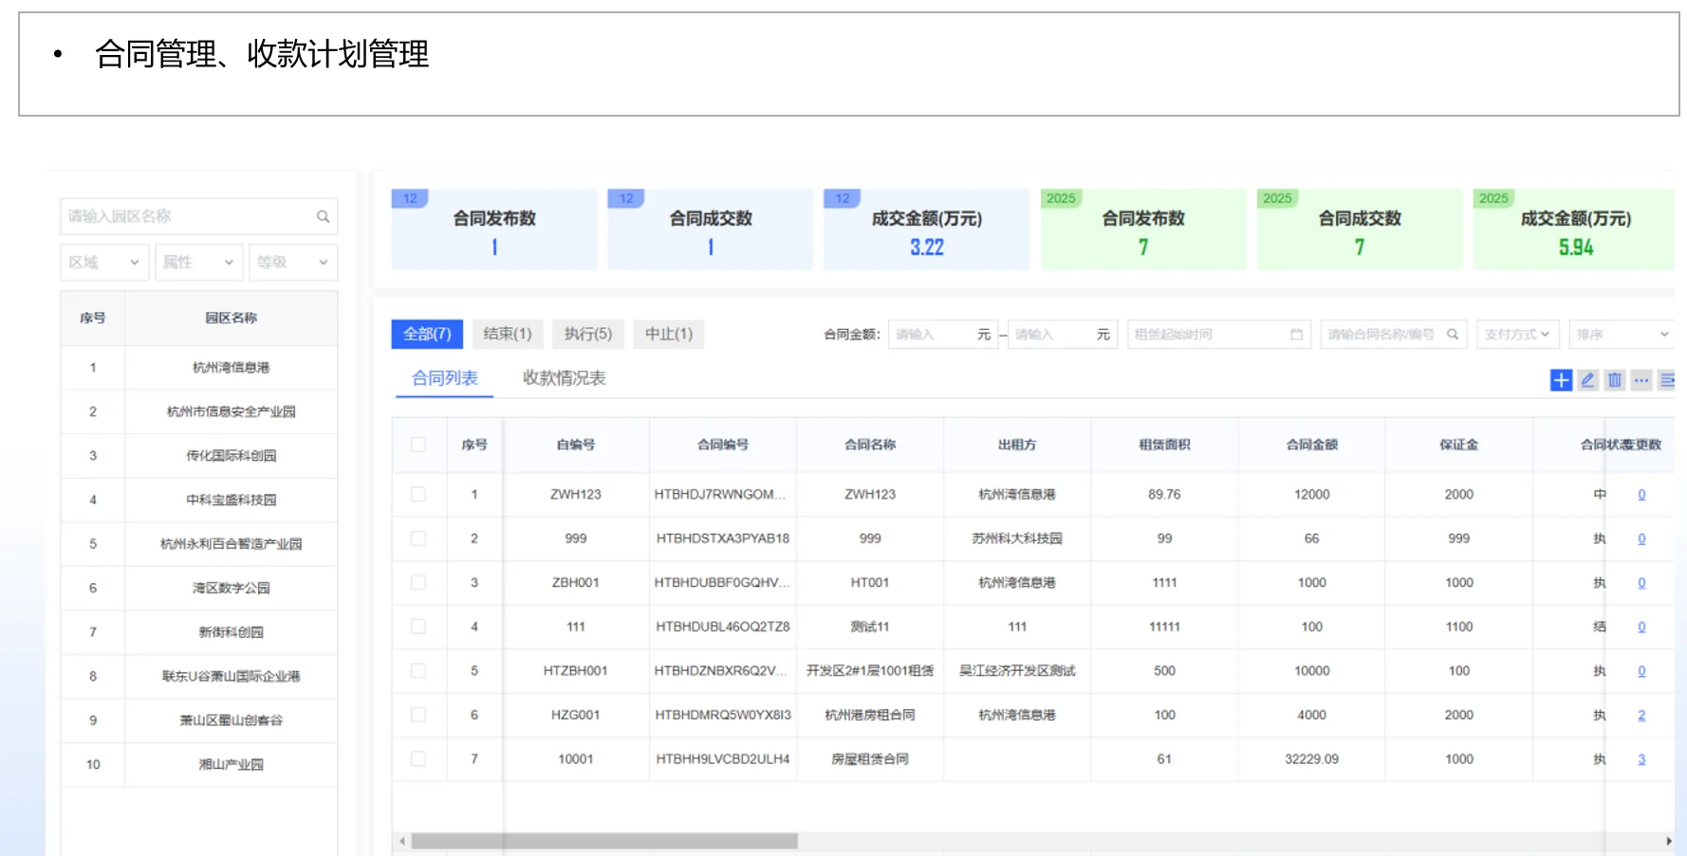Click the 2025 合同发布数 card

coord(1143,229)
